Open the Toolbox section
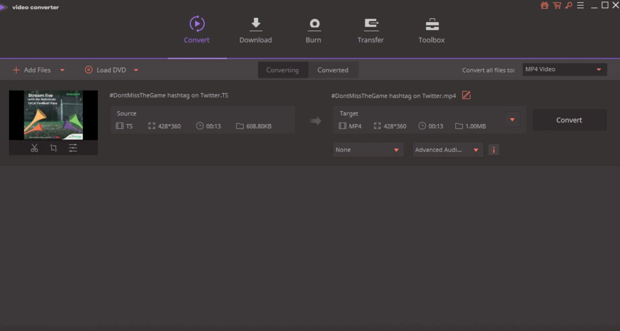620x331 pixels. [431, 31]
